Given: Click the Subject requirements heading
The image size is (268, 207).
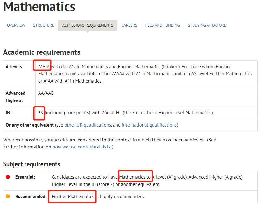Looking at the screenshot, I should (x=32, y=164).
